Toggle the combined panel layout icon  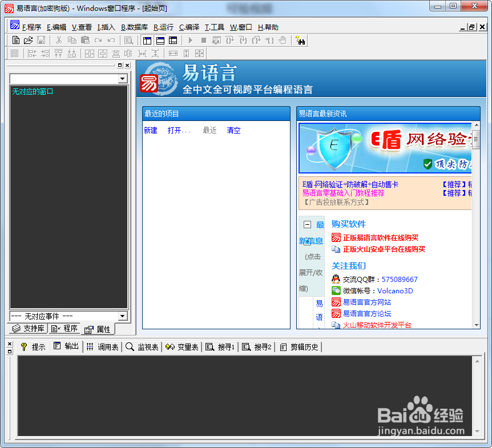[x=173, y=40]
